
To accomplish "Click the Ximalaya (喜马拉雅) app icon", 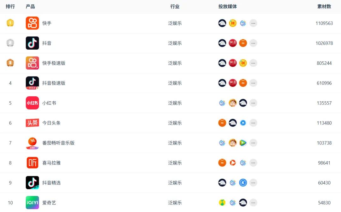I will point(32,163).
